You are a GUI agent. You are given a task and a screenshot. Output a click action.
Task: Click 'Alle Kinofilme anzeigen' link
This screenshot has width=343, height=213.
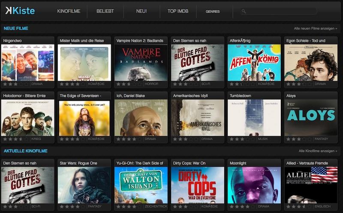(x=318, y=151)
